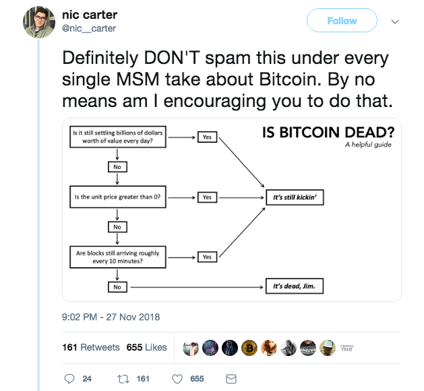Click the reply speech bubble icon
This screenshot has width=424, height=391.
click(69, 379)
